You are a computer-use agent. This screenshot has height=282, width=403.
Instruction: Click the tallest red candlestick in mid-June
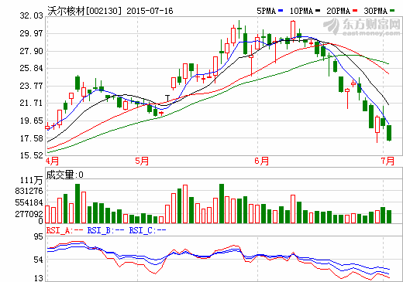(293, 30)
